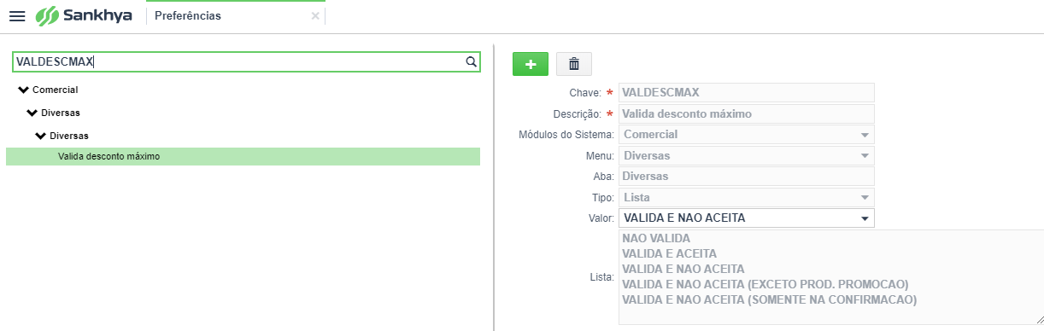Click the Aba field Diversas
This screenshot has height=331, width=1044.
[747, 177]
